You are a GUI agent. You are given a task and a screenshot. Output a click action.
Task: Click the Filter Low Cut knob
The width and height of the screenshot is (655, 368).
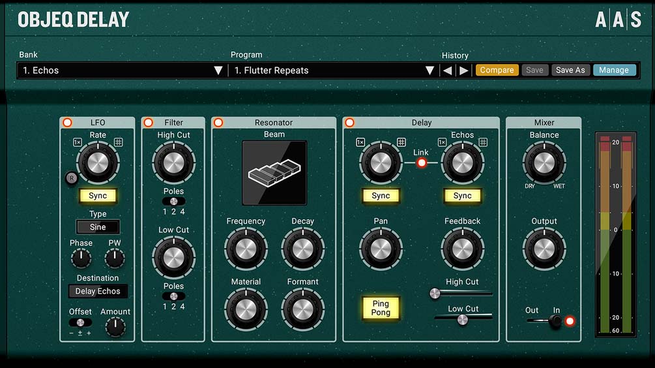click(174, 258)
